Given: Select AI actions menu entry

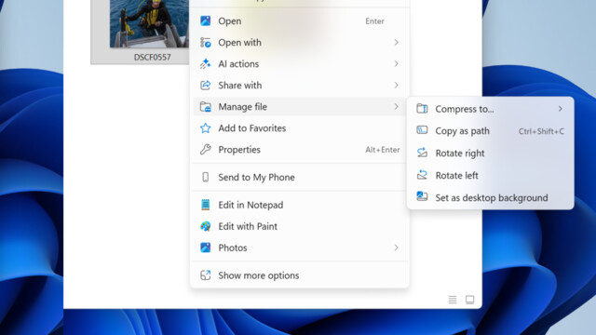Looking at the screenshot, I should [300, 64].
